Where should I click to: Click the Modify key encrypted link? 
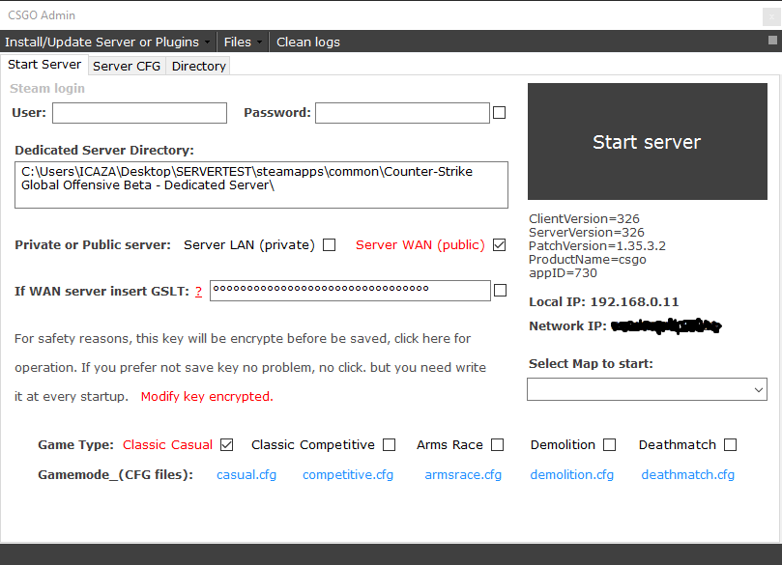click(x=207, y=397)
